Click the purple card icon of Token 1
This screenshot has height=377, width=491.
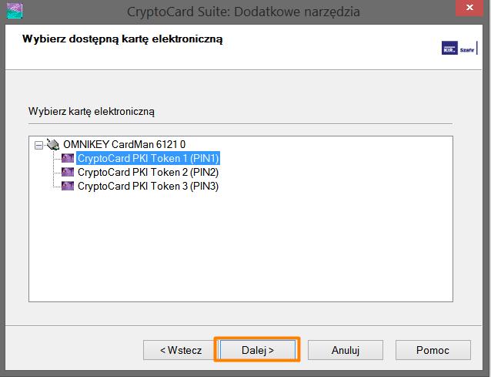click(68, 158)
